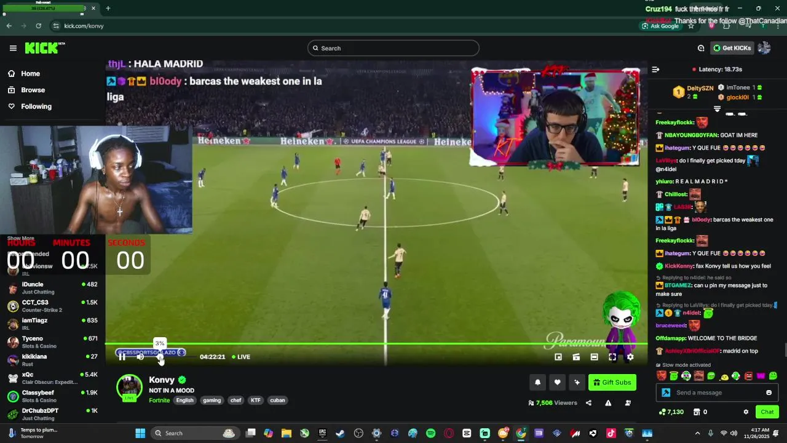The height and width of the screenshot is (443, 787).
Task: Toggle theater mode in the player
Action: point(594,357)
